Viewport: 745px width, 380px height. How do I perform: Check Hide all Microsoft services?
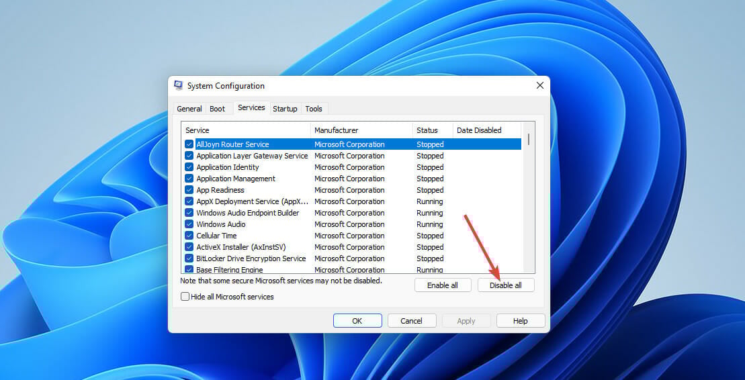[x=185, y=297]
